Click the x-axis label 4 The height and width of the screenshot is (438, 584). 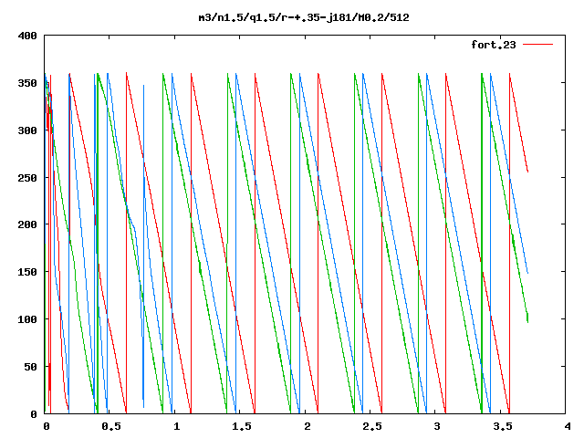pos(568,426)
